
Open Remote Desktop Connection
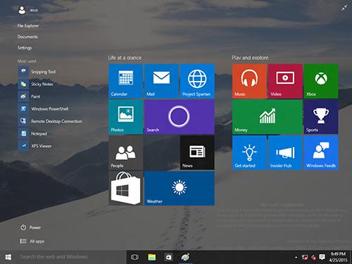[x=51, y=121]
